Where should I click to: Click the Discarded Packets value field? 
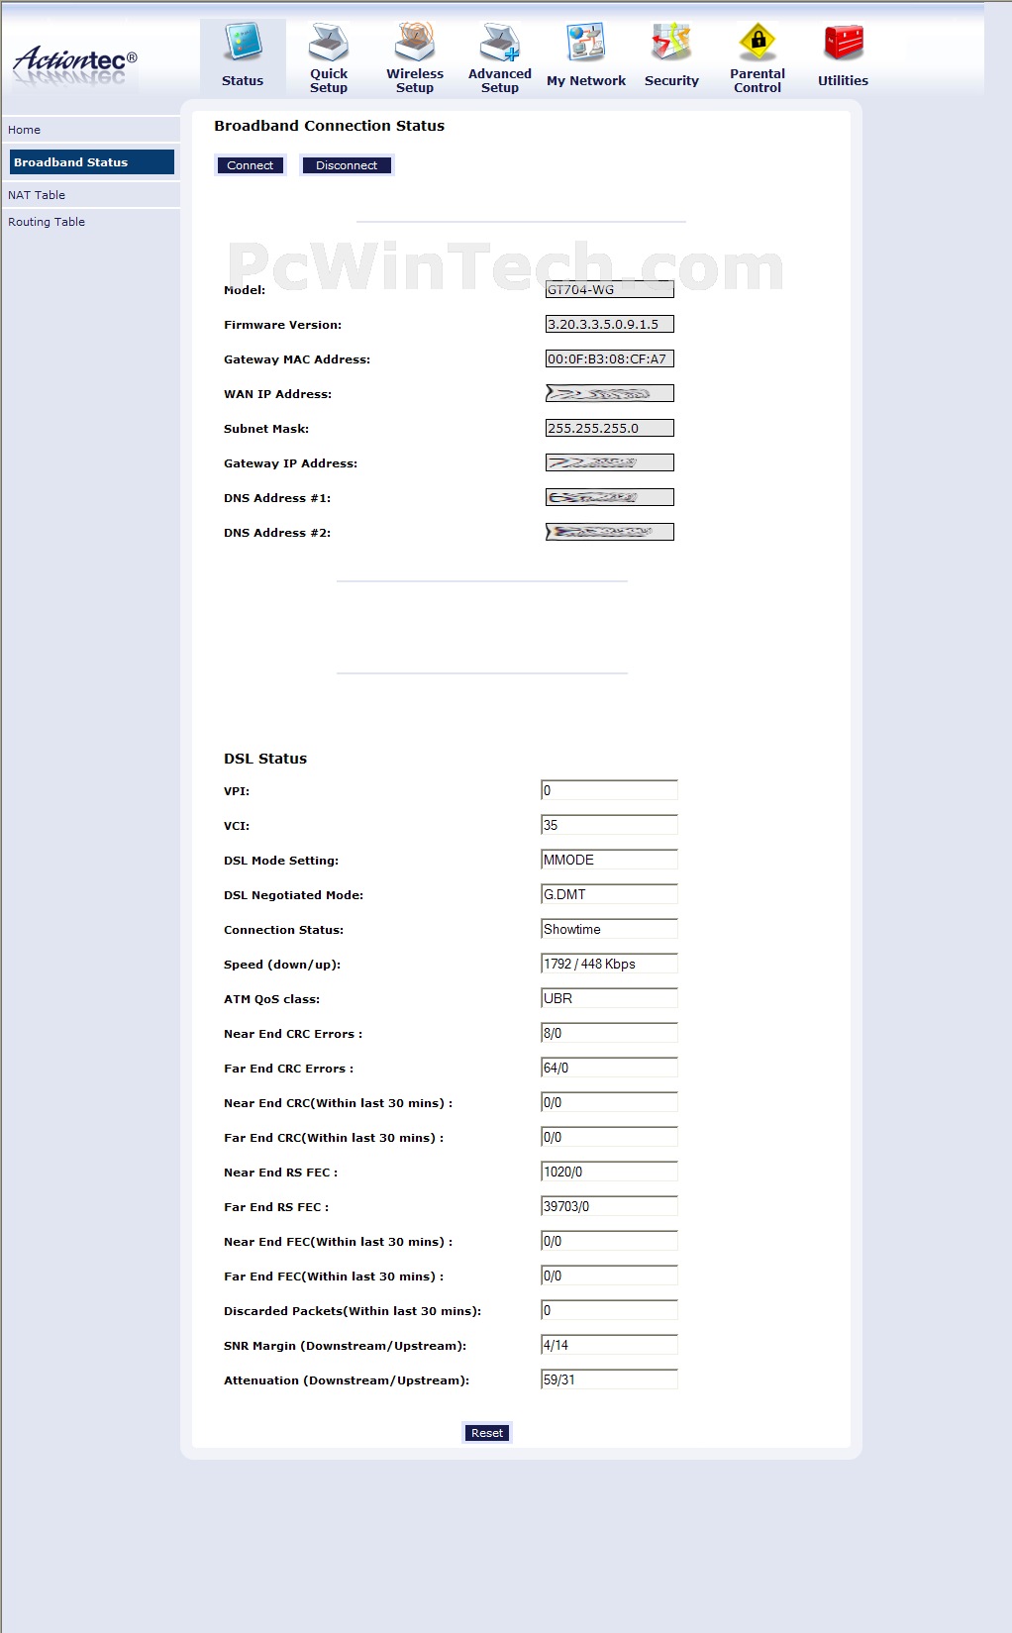pyautogui.click(x=609, y=1310)
